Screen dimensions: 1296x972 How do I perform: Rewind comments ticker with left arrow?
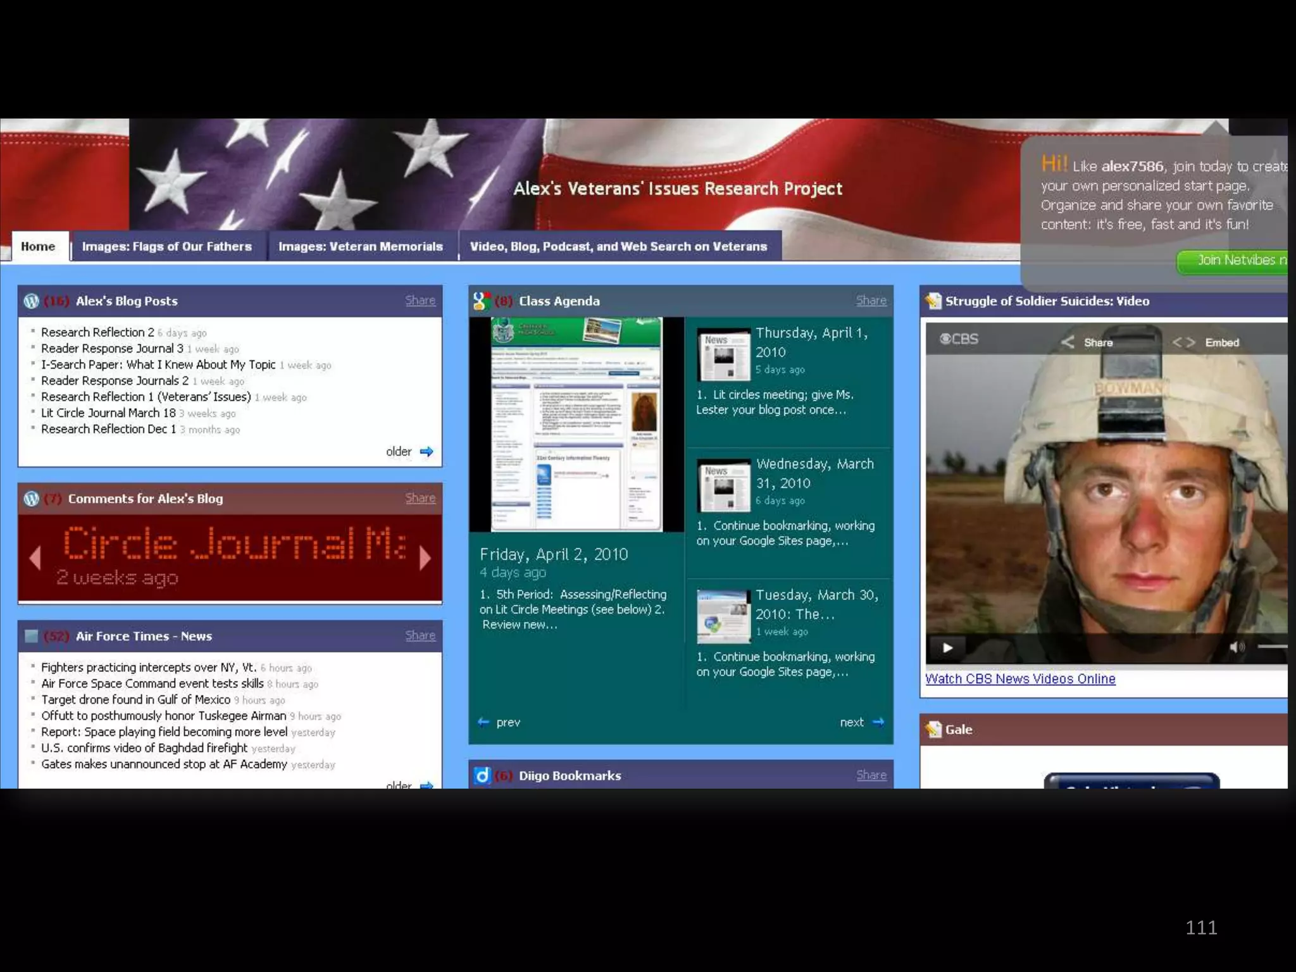click(35, 558)
